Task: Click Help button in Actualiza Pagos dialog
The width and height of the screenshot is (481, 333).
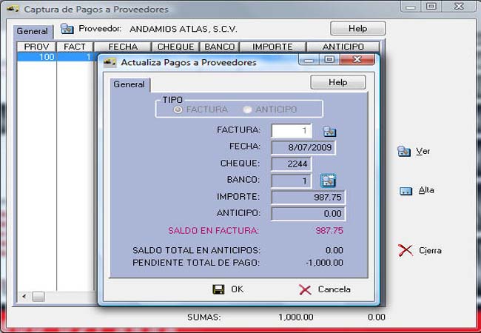Action: [338, 82]
